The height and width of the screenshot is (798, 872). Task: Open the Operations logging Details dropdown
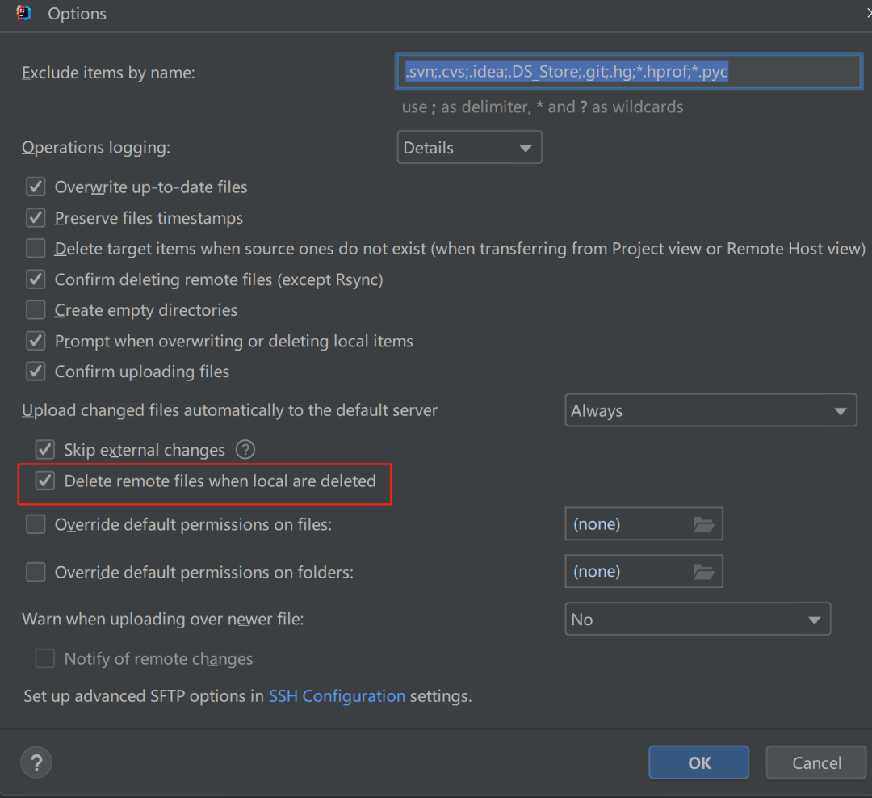click(x=469, y=148)
